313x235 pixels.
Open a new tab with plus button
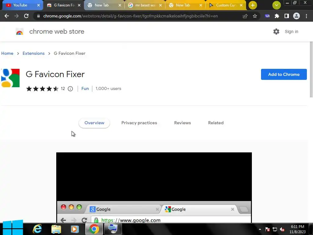(x=253, y=5)
